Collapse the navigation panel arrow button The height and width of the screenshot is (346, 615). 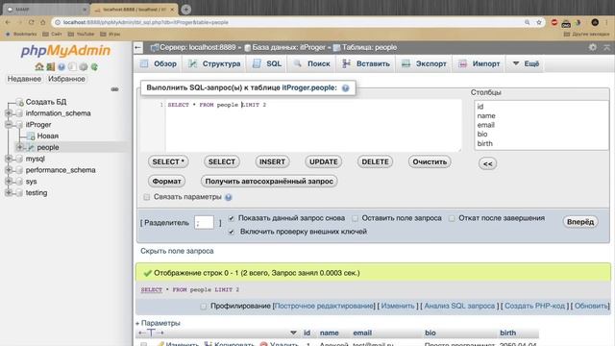[138, 47]
